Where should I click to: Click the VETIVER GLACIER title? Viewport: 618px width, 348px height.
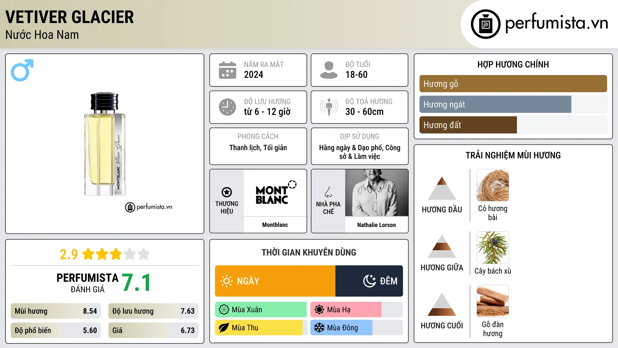pyautogui.click(x=70, y=17)
